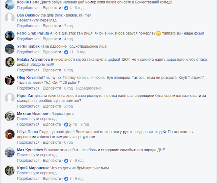The width and height of the screenshot is (217, 183).
Task: Like Dan Bakulov's comment
Action: tap(28, 26)
